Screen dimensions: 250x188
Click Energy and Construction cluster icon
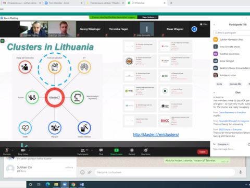[25, 67]
